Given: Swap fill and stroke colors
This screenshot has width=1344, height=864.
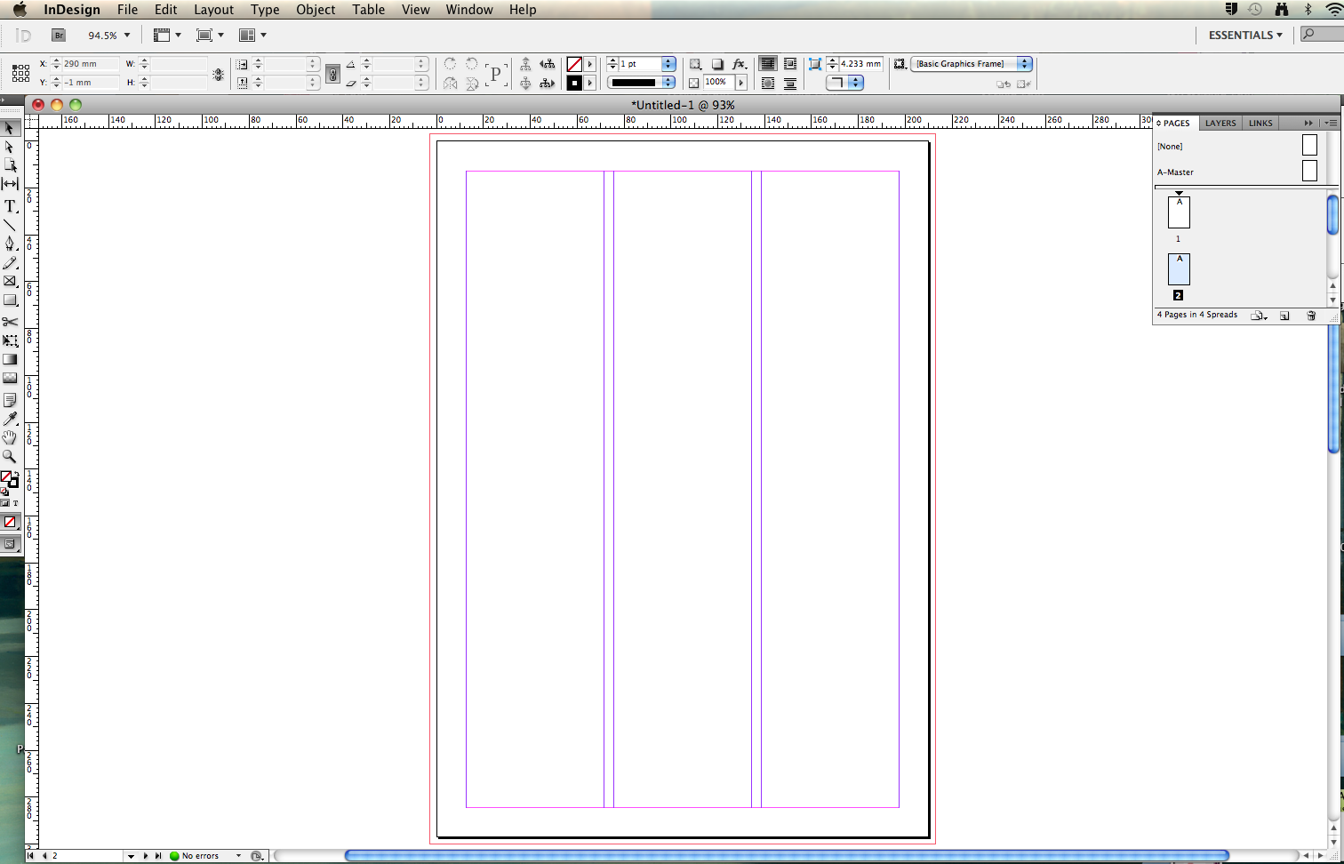Looking at the screenshot, I should (19, 473).
